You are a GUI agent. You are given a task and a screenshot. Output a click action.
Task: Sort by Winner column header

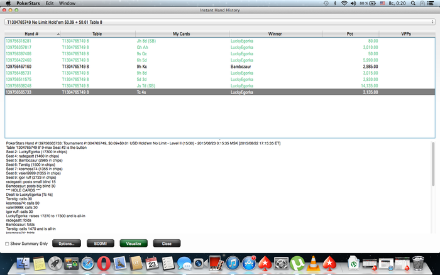(276, 34)
